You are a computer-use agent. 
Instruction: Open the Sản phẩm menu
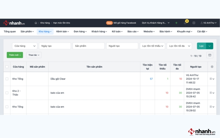[x=27, y=31]
